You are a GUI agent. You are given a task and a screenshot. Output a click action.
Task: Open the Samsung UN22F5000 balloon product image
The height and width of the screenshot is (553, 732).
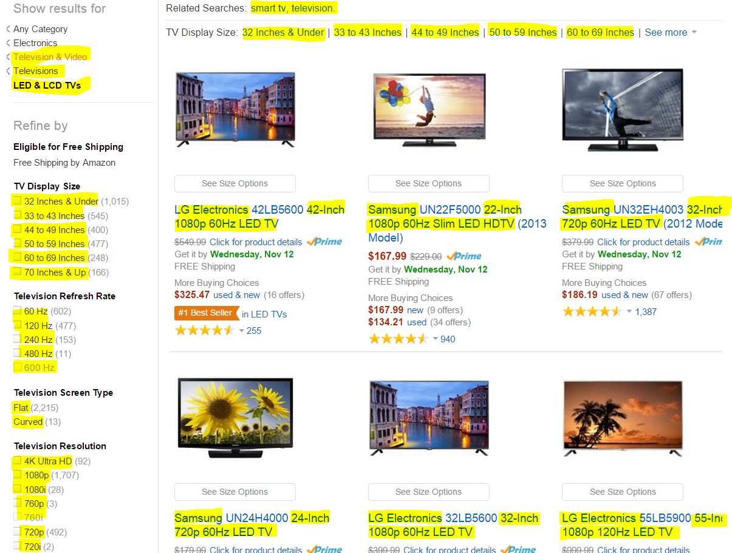[x=429, y=109]
